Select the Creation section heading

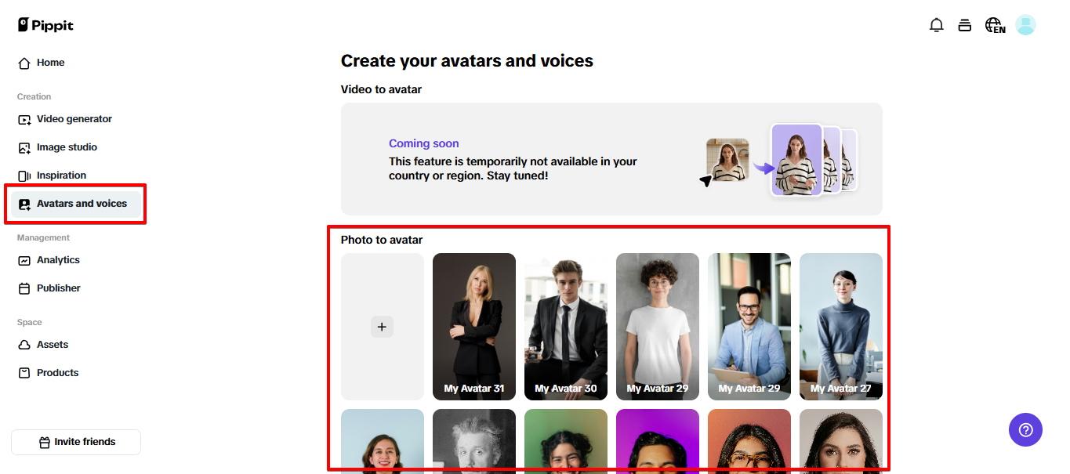click(34, 96)
